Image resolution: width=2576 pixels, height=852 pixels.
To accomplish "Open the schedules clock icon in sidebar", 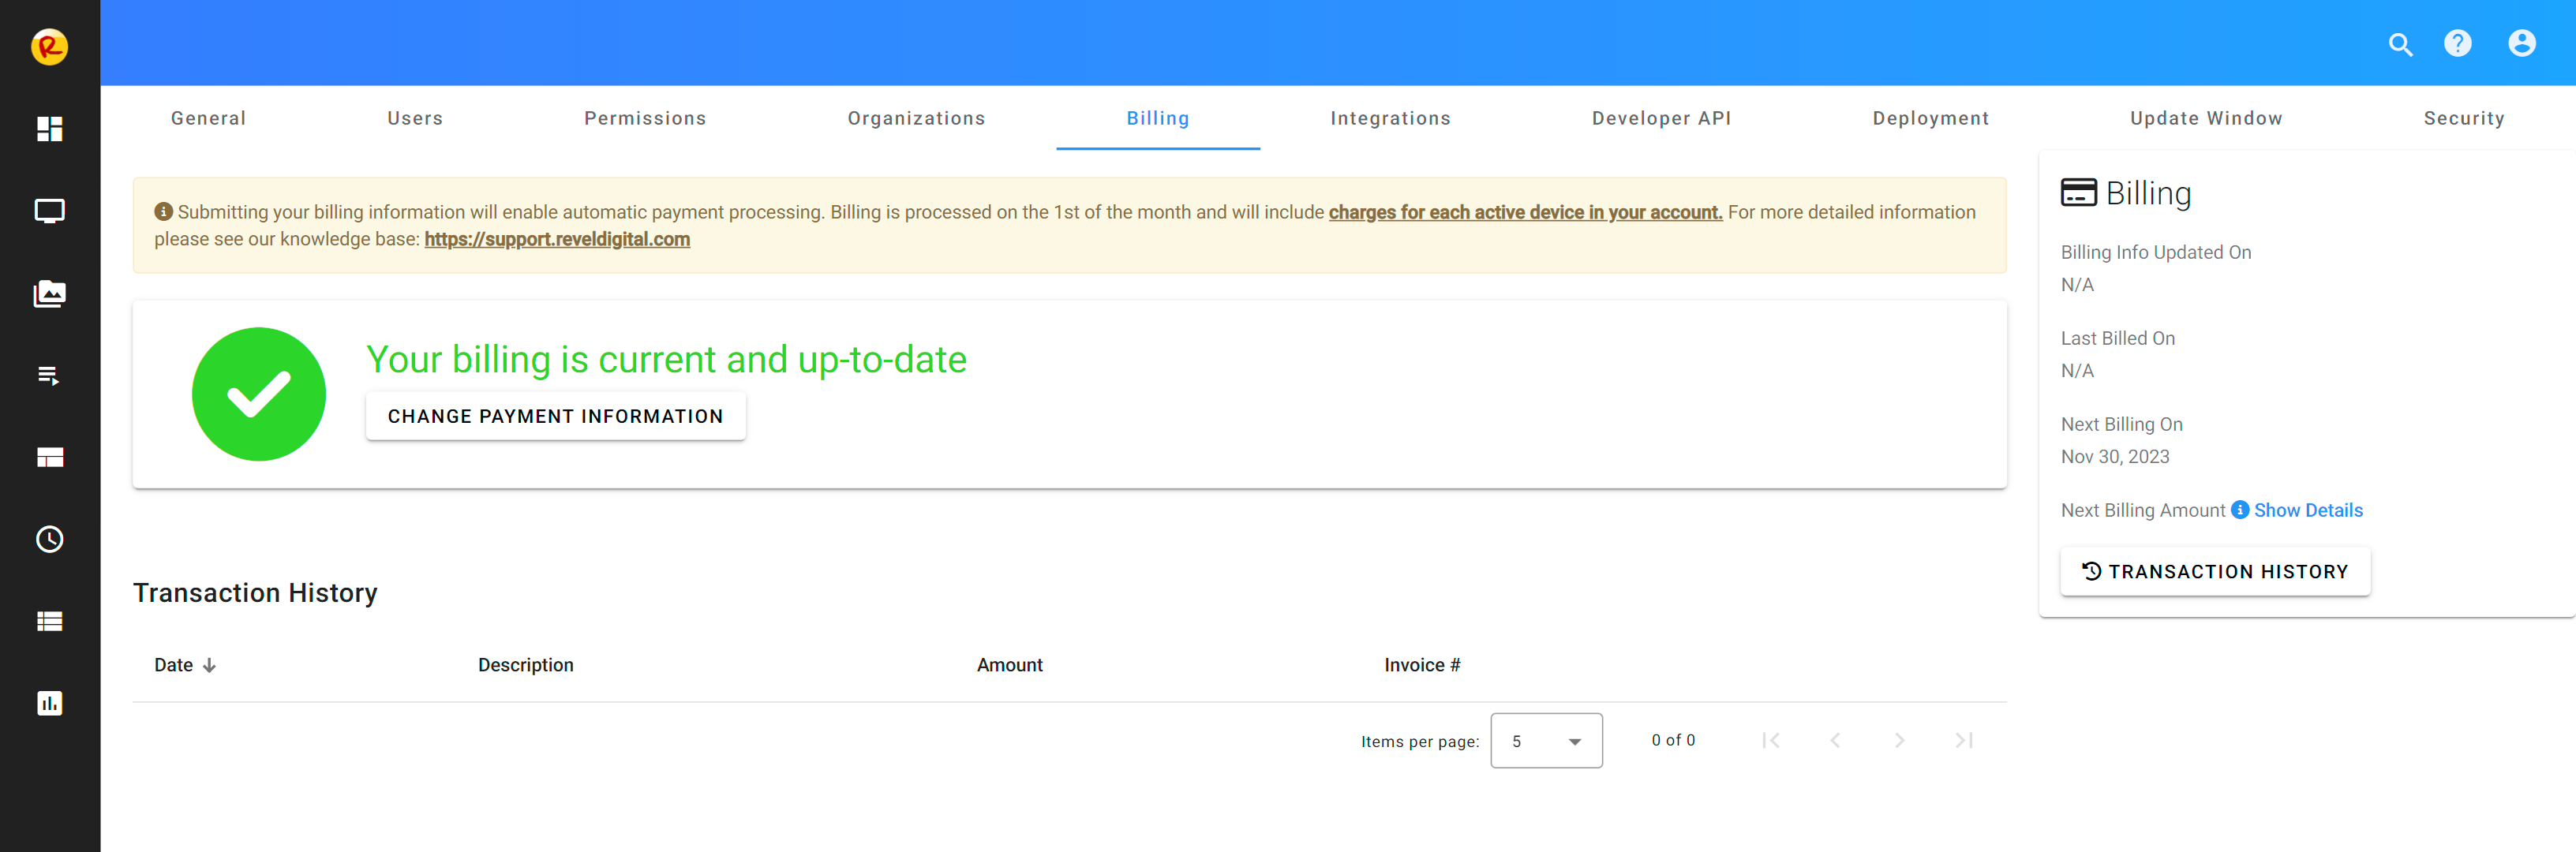I will click(x=49, y=540).
